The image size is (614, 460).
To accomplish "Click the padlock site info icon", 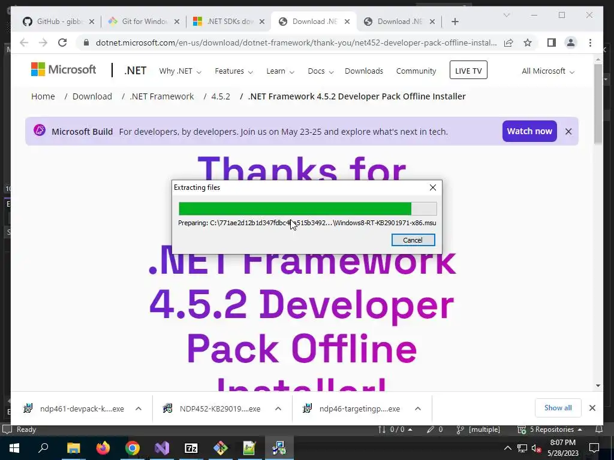I will click(86, 43).
